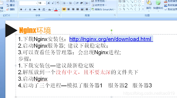Pick the arrow line shape
177x98 pixels.
(132, 2)
